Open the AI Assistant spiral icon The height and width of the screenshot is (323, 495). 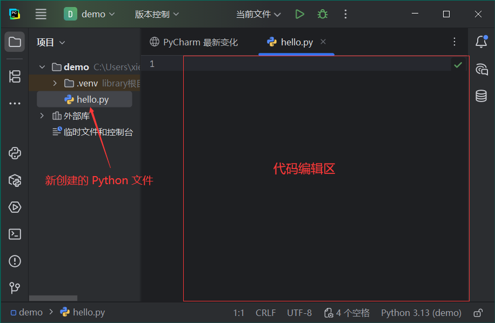pyautogui.click(x=481, y=69)
